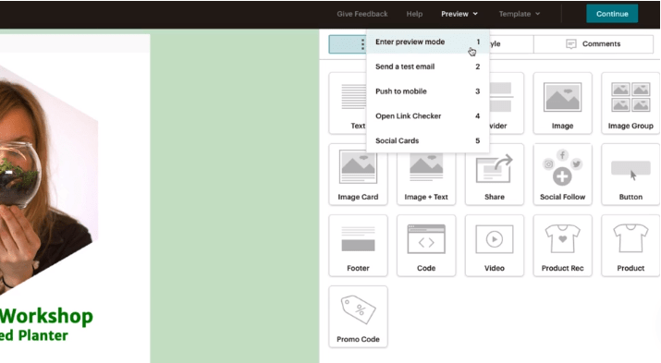Click the Planter subtitle text
661x363 pixels.
click(x=33, y=335)
